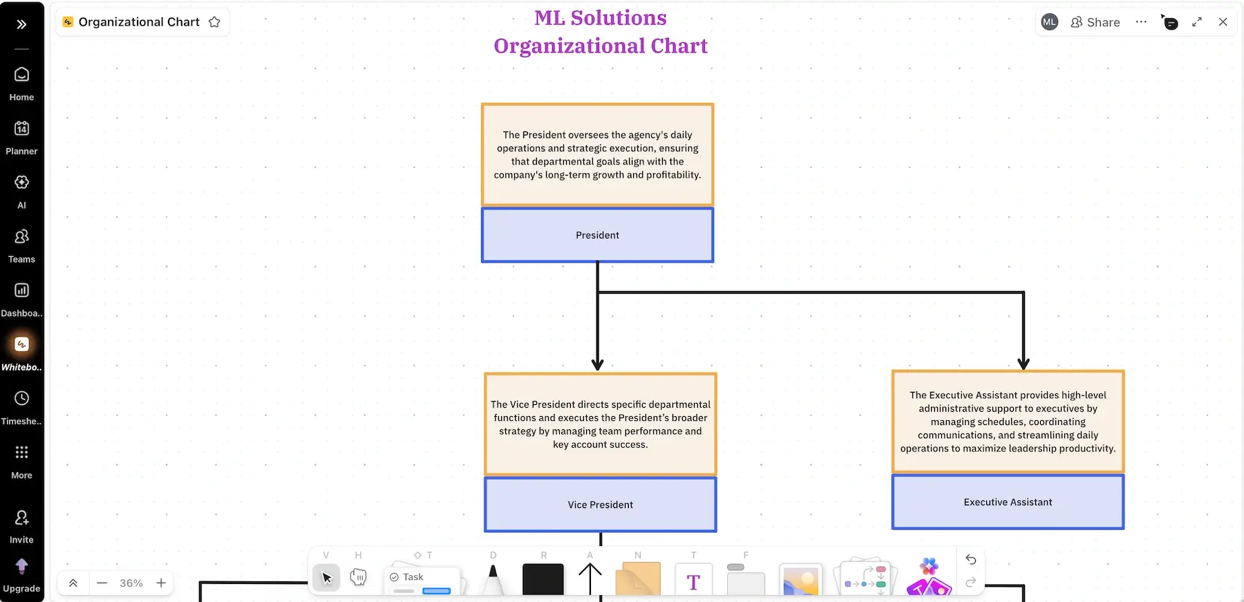Open the AI image generator tool

[930, 578]
